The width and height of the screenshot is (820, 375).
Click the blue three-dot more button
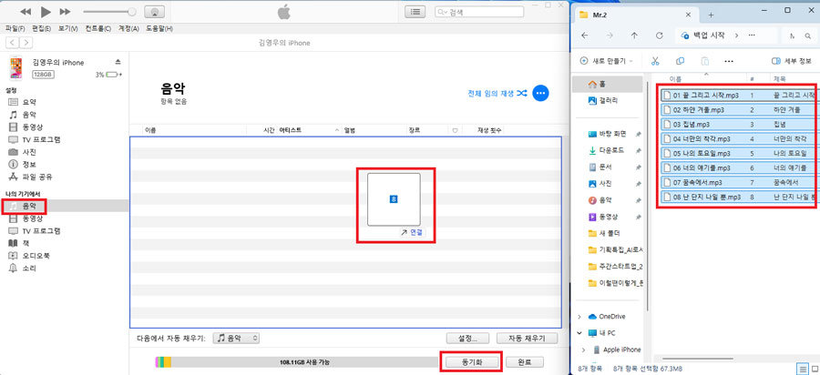point(541,94)
